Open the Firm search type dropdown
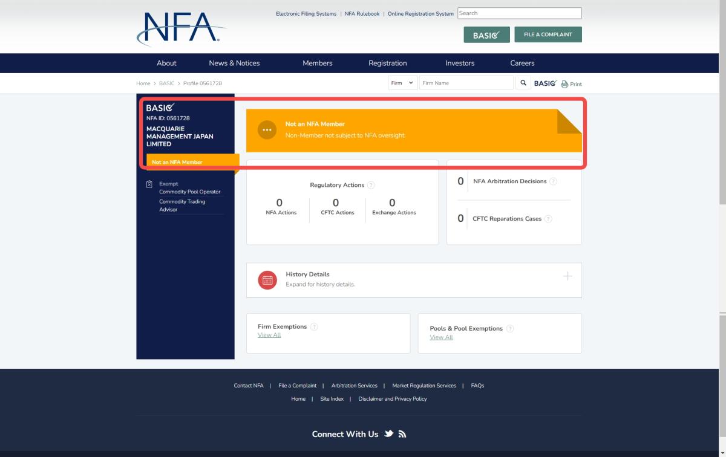This screenshot has height=457, width=726. [402, 83]
